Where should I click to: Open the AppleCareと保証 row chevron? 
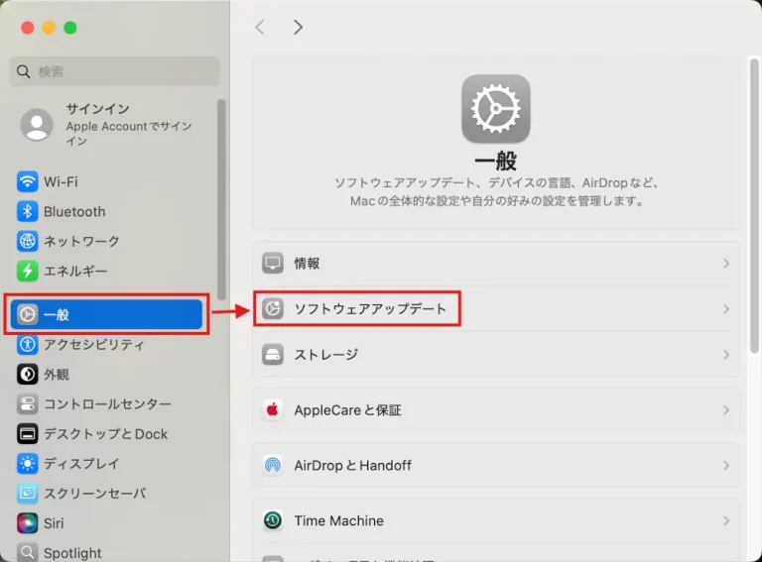point(726,410)
